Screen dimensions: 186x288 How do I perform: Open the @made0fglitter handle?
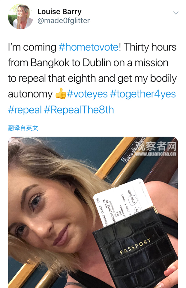click(x=64, y=20)
